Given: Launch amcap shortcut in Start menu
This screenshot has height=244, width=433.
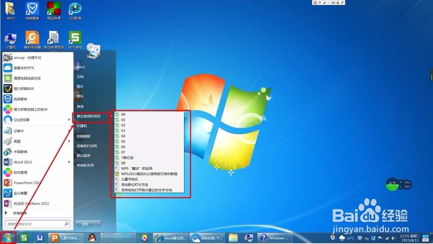Looking at the screenshot, I should pyautogui.click(x=37, y=58).
